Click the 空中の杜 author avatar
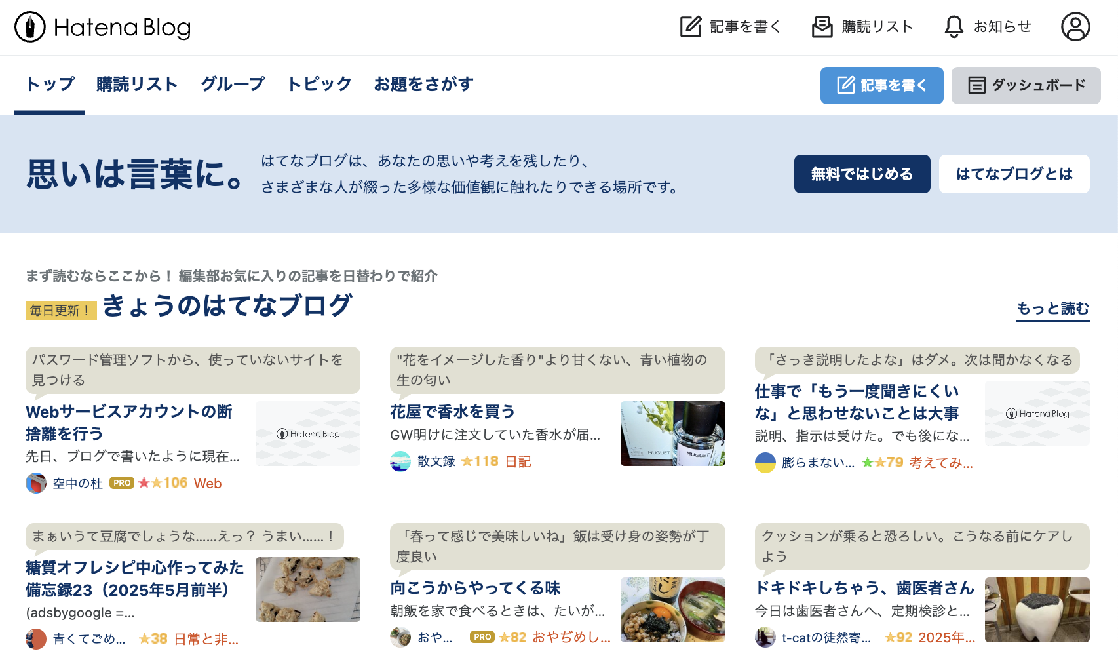The height and width of the screenshot is (662, 1118). (36, 483)
